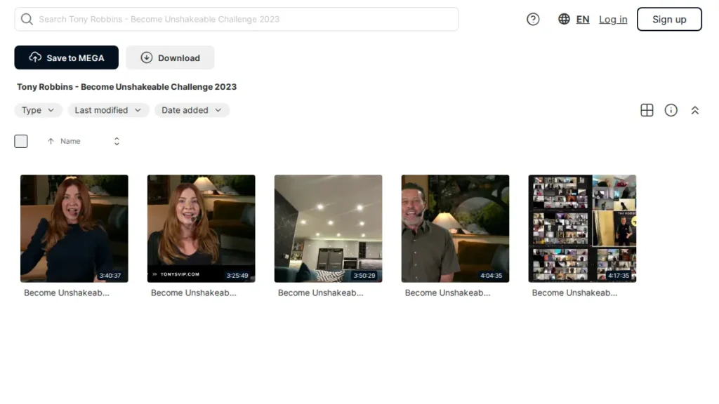Click the search magnifier icon

(27, 19)
